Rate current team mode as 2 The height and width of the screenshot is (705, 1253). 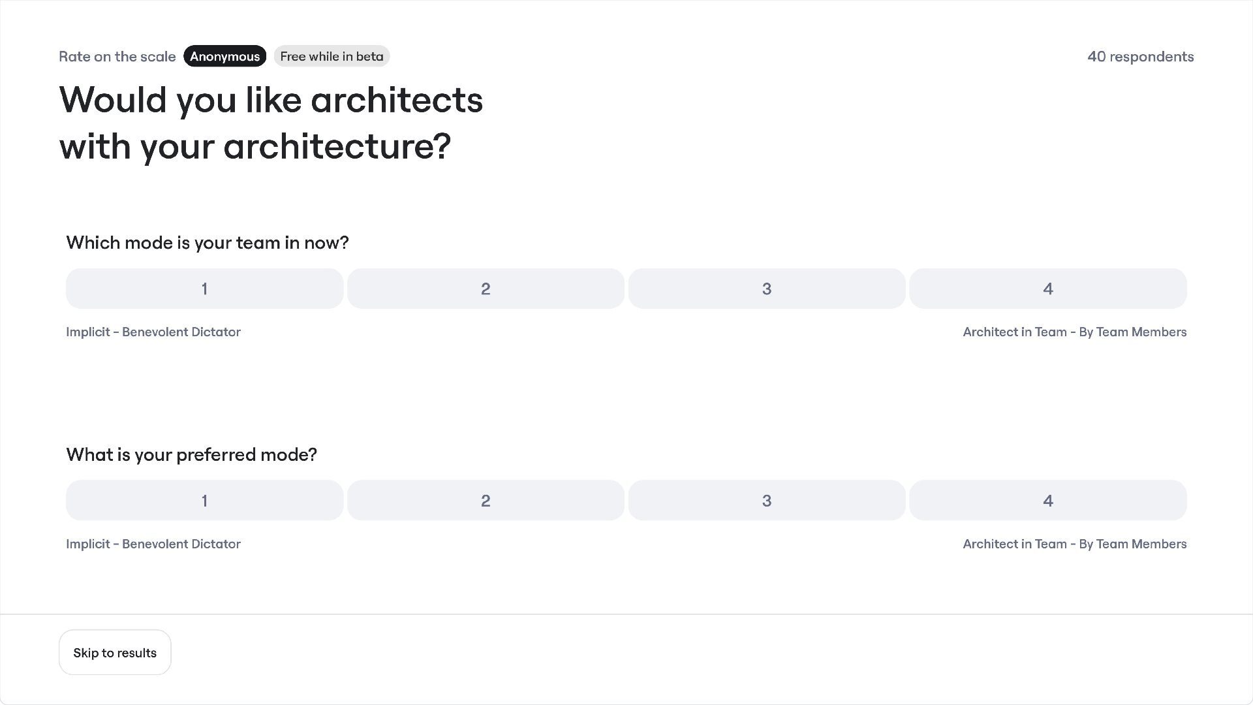coord(486,289)
